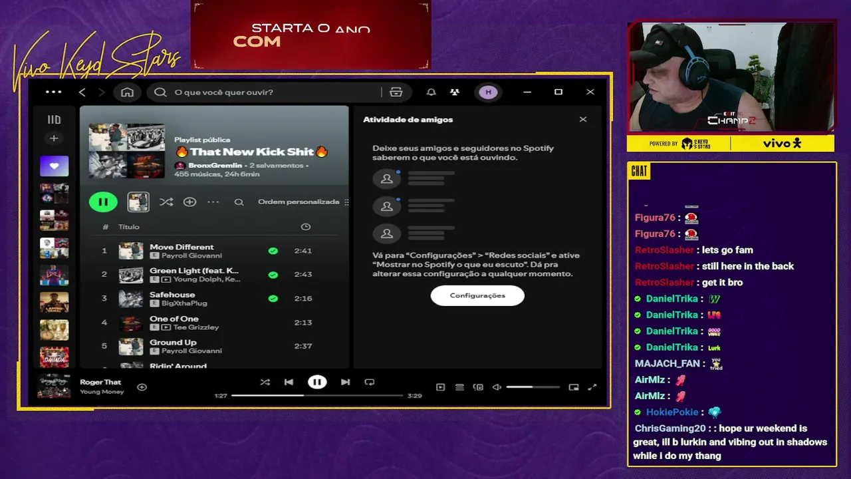Image resolution: width=851 pixels, height=479 pixels.
Task: Pause playback in the player bar
Action: pyautogui.click(x=317, y=382)
